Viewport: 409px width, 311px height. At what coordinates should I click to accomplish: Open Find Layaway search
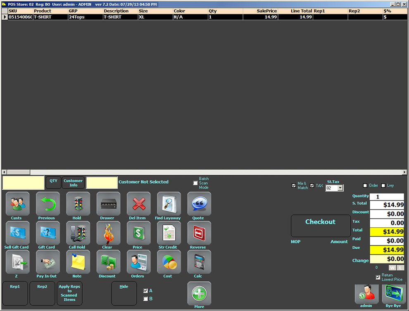coord(169,204)
